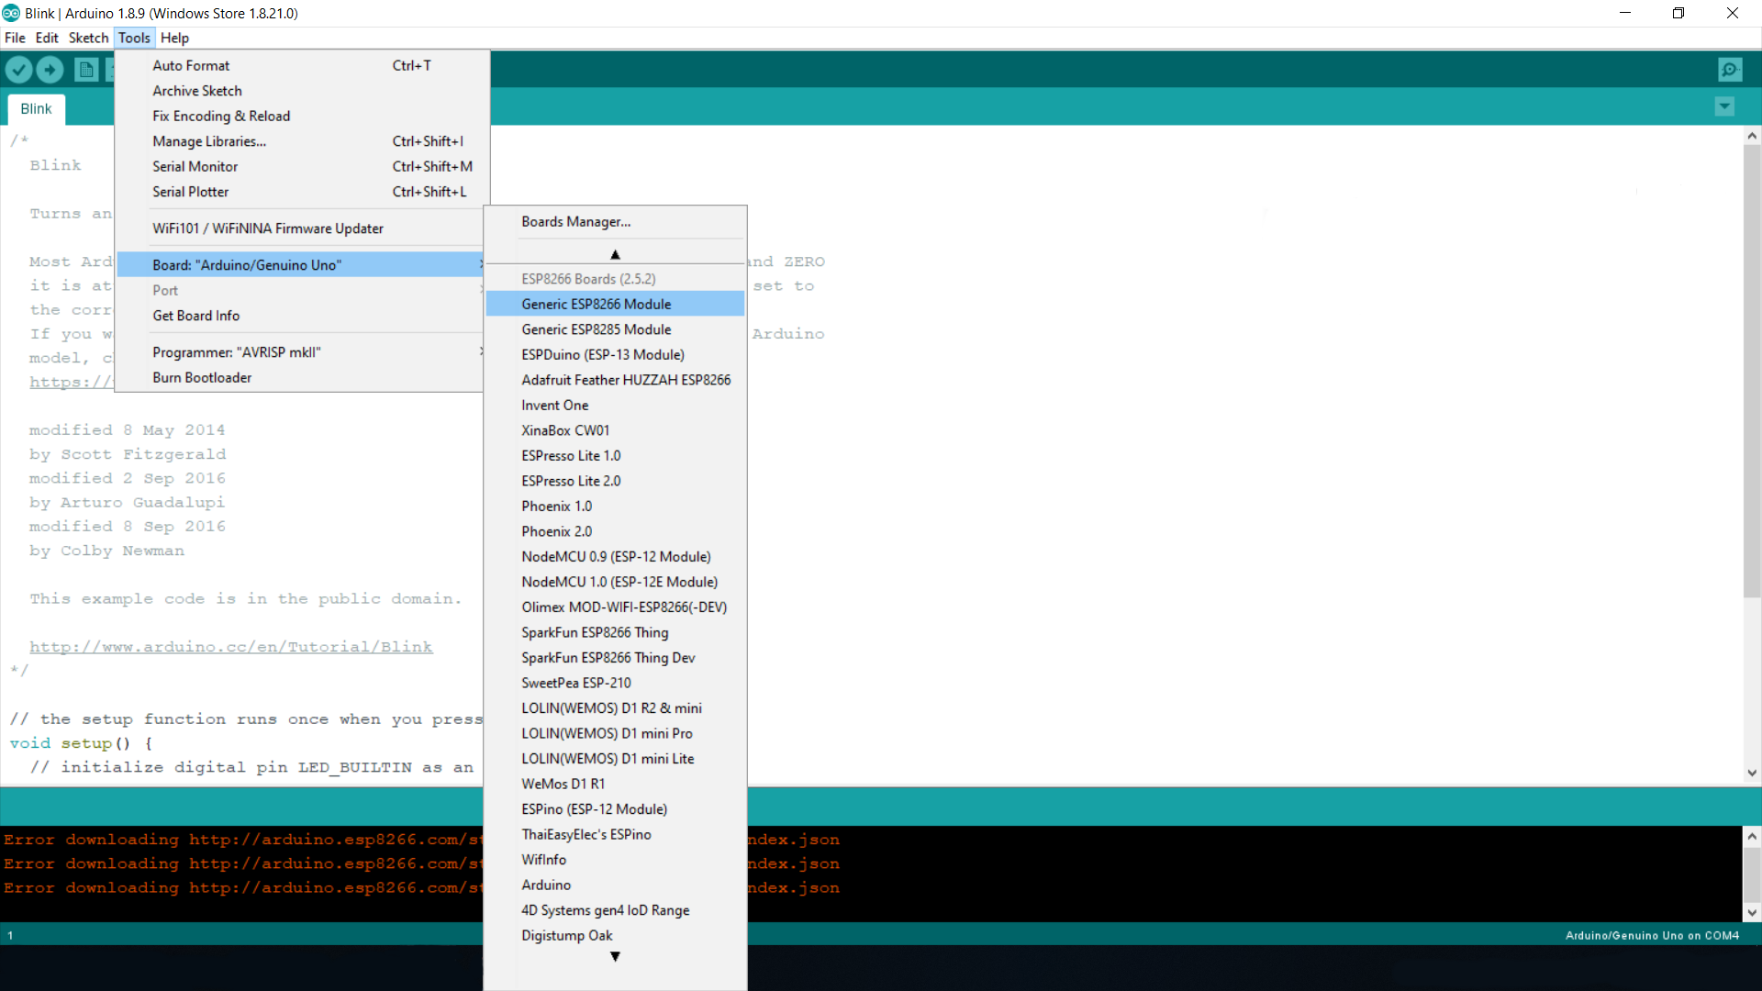Select Invent One board

pos(615,405)
